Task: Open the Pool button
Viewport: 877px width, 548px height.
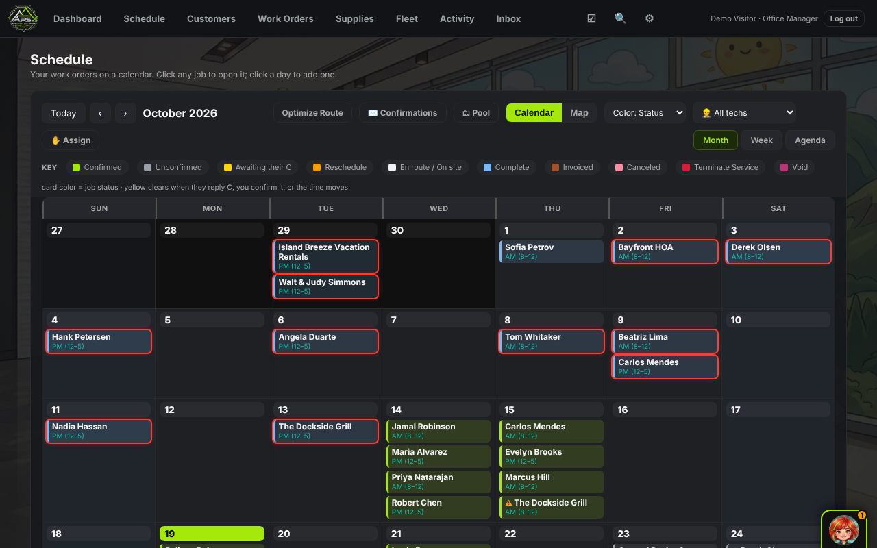Action: tap(476, 113)
